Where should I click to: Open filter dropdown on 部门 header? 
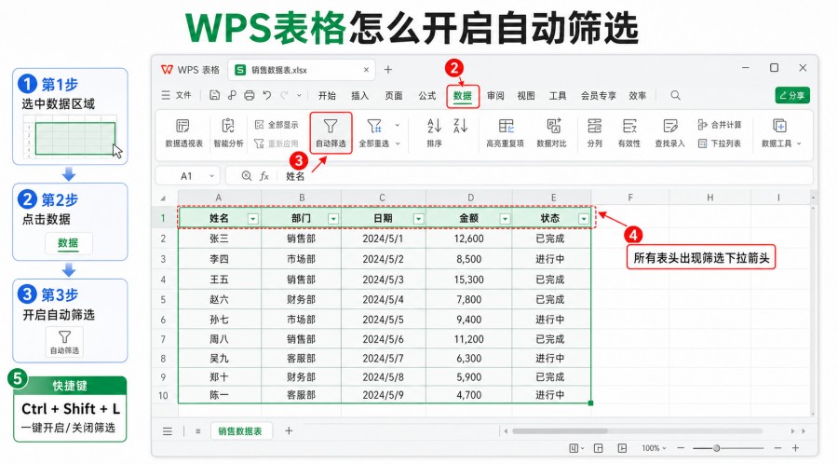333,219
